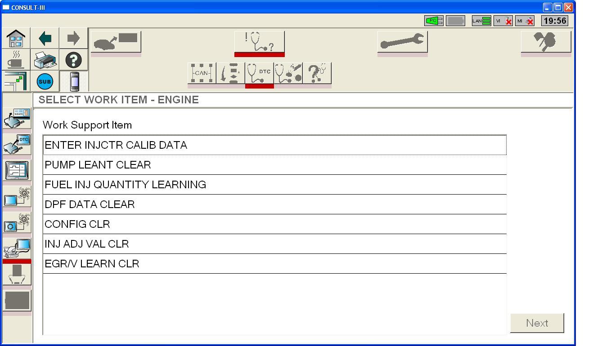Select DPF DATA CLEAR item

coord(274,204)
